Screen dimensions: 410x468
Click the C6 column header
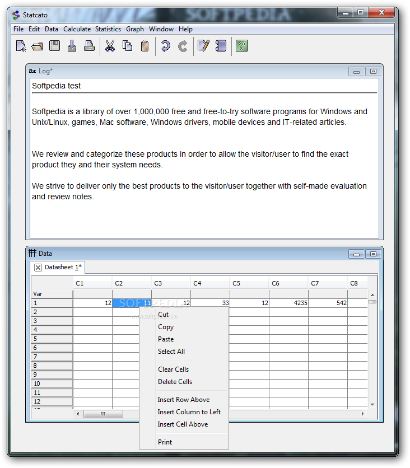pyautogui.click(x=288, y=283)
